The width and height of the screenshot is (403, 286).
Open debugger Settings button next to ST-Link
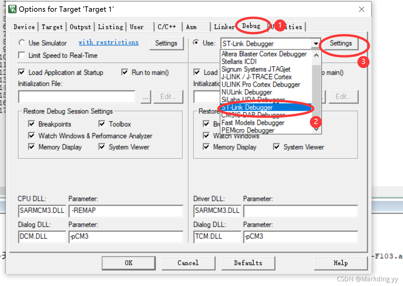(341, 43)
